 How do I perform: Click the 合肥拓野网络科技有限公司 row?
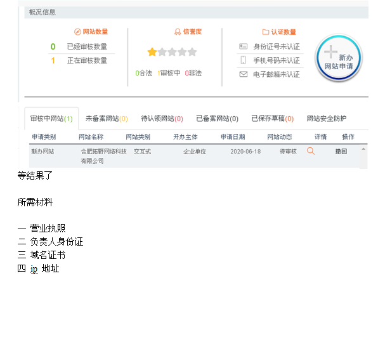pyautogui.click(x=194, y=156)
